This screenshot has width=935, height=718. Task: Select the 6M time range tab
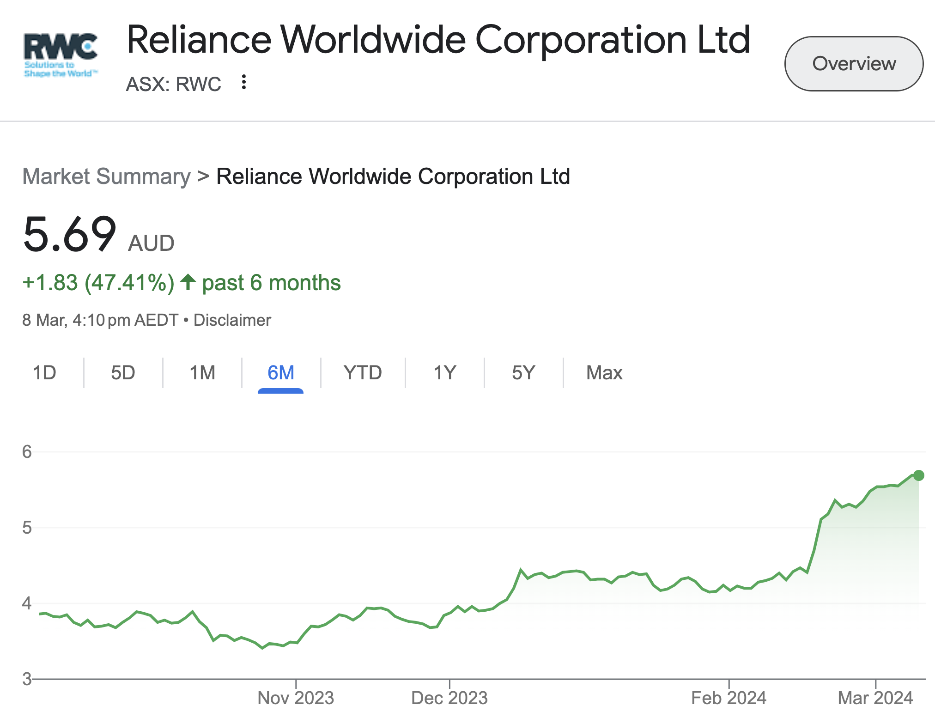click(280, 372)
